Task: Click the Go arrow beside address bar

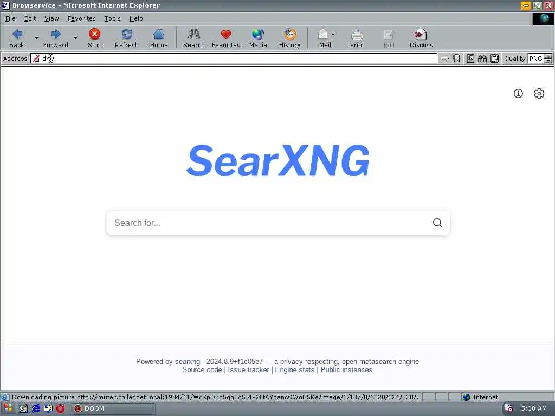Action: coord(444,58)
